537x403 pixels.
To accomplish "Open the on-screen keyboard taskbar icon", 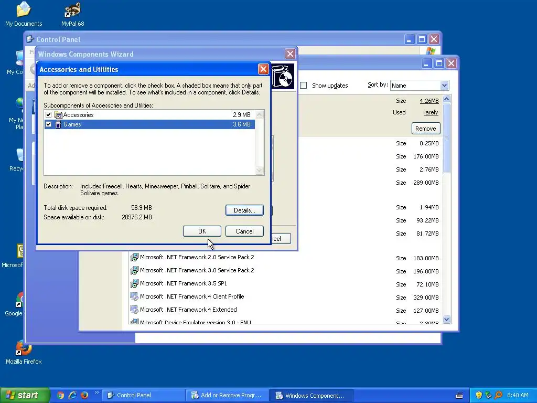I will tap(459, 396).
